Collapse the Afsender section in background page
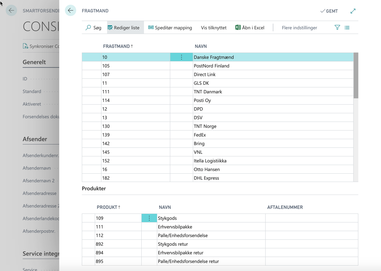The width and height of the screenshot is (381, 271). 35,139
